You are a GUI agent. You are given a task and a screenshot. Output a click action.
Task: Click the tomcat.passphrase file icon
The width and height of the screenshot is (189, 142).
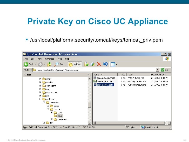click(x=95, y=78)
